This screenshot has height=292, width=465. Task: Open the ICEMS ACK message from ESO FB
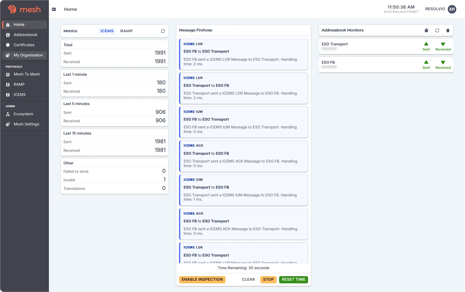[x=244, y=224]
